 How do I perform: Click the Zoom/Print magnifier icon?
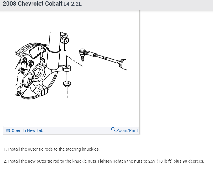[113, 130]
